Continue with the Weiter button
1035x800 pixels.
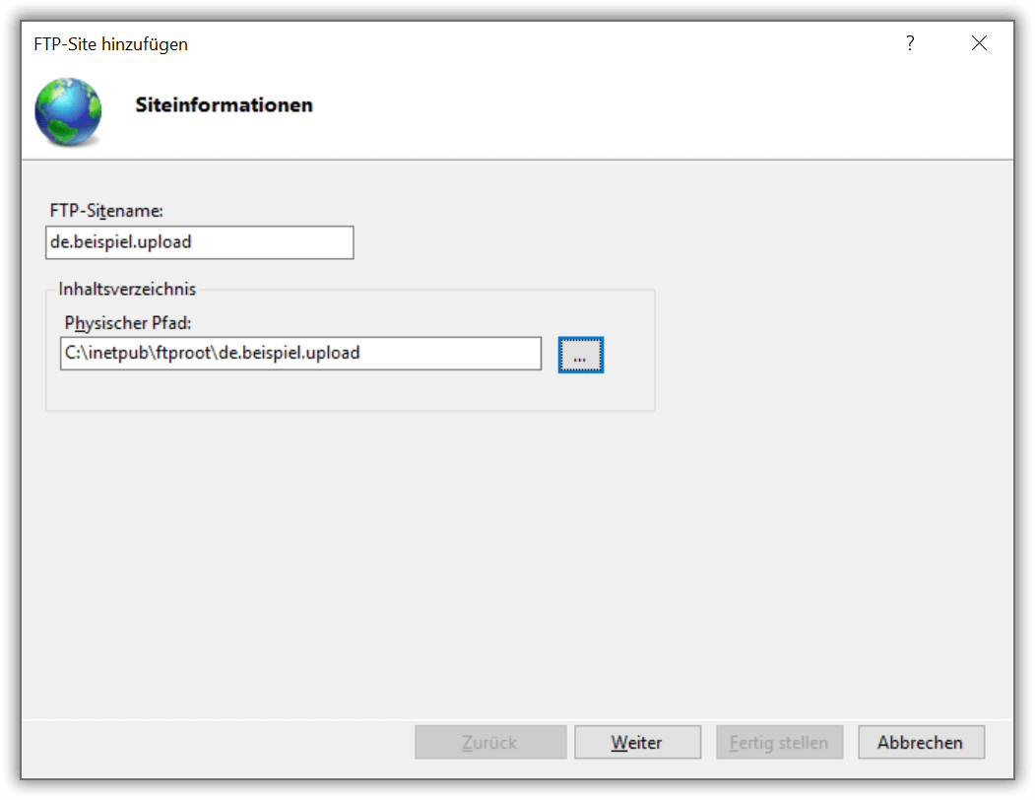tap(637, 743)
